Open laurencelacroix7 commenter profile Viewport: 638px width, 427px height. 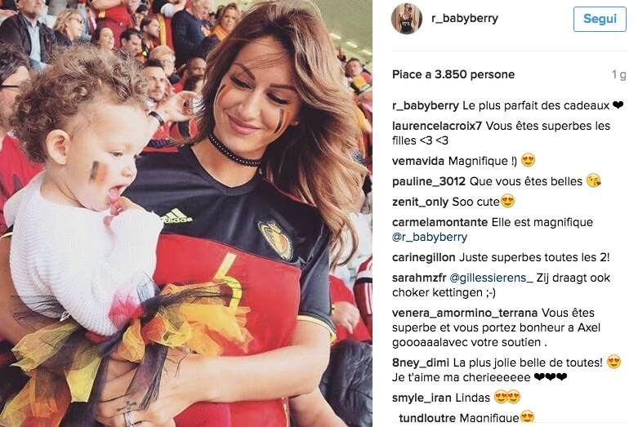[436, 126]
